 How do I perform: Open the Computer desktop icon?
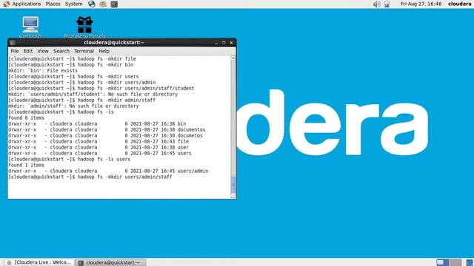[30, 27]
